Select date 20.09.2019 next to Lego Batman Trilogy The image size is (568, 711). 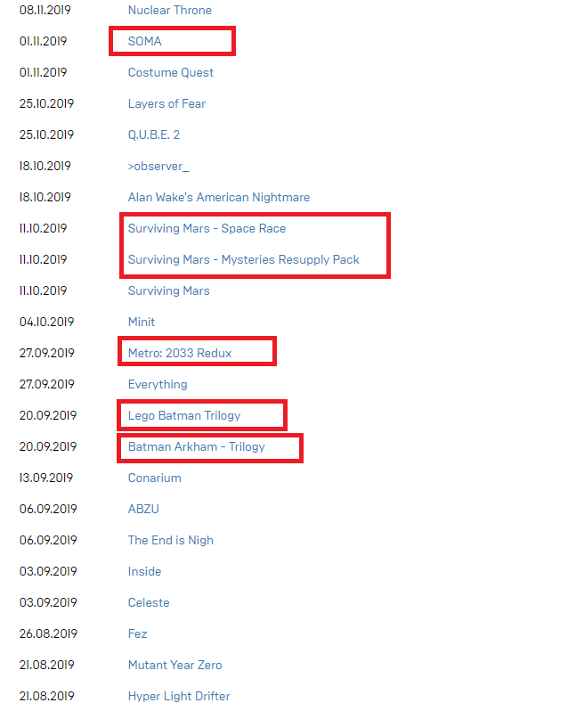click(x=48, y=416)
